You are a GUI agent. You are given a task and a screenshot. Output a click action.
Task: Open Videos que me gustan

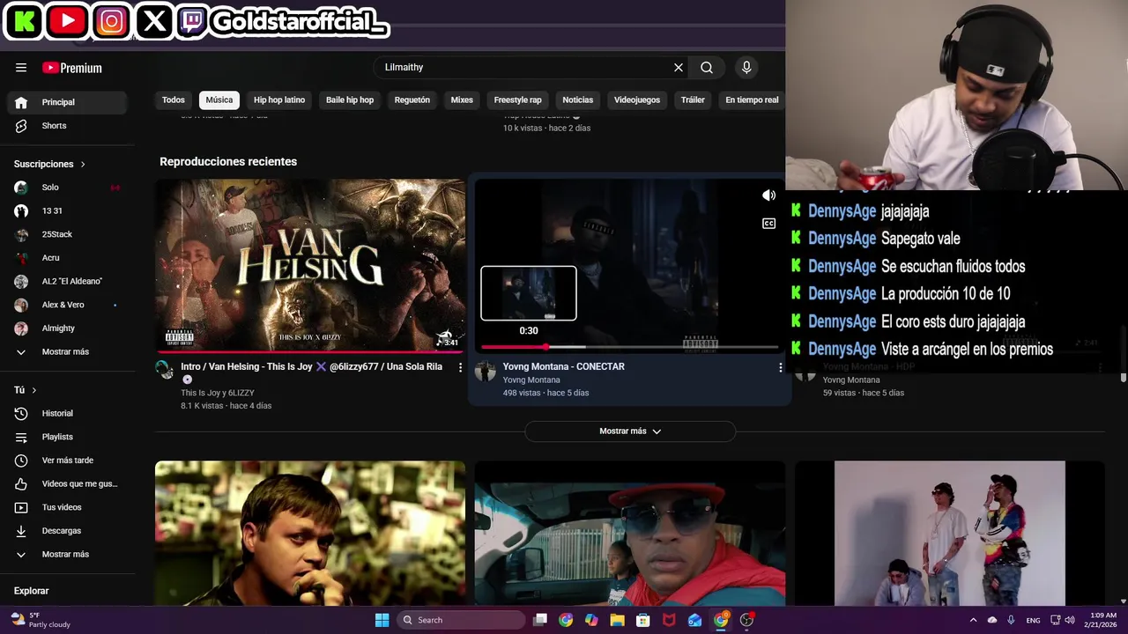click(x=67, y=483)
